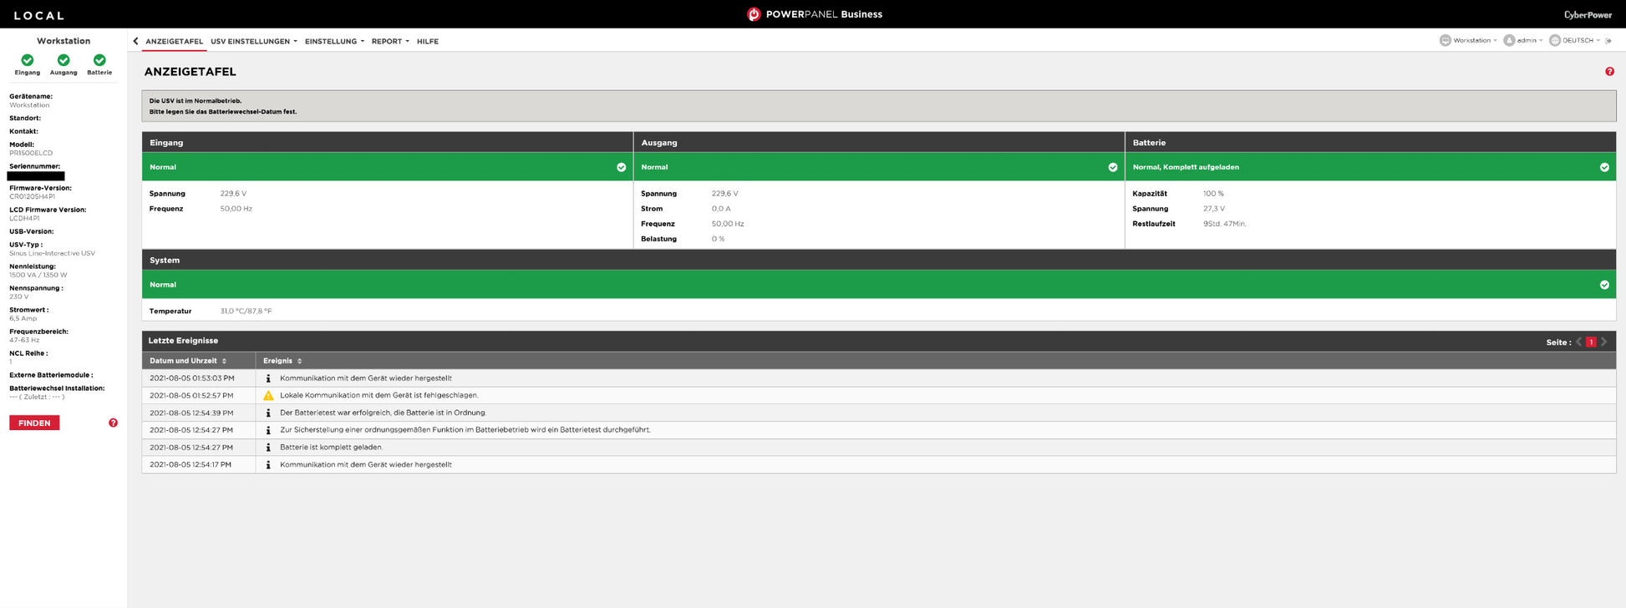Switch to the Anzeigetafel tab
The width and height of the screenshot is (1626, 608).
tap(174, 41)
